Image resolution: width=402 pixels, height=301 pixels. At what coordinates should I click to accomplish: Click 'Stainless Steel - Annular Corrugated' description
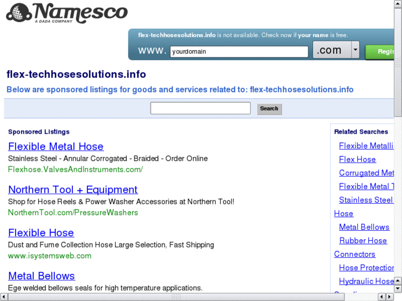click(x=108, y=159)
